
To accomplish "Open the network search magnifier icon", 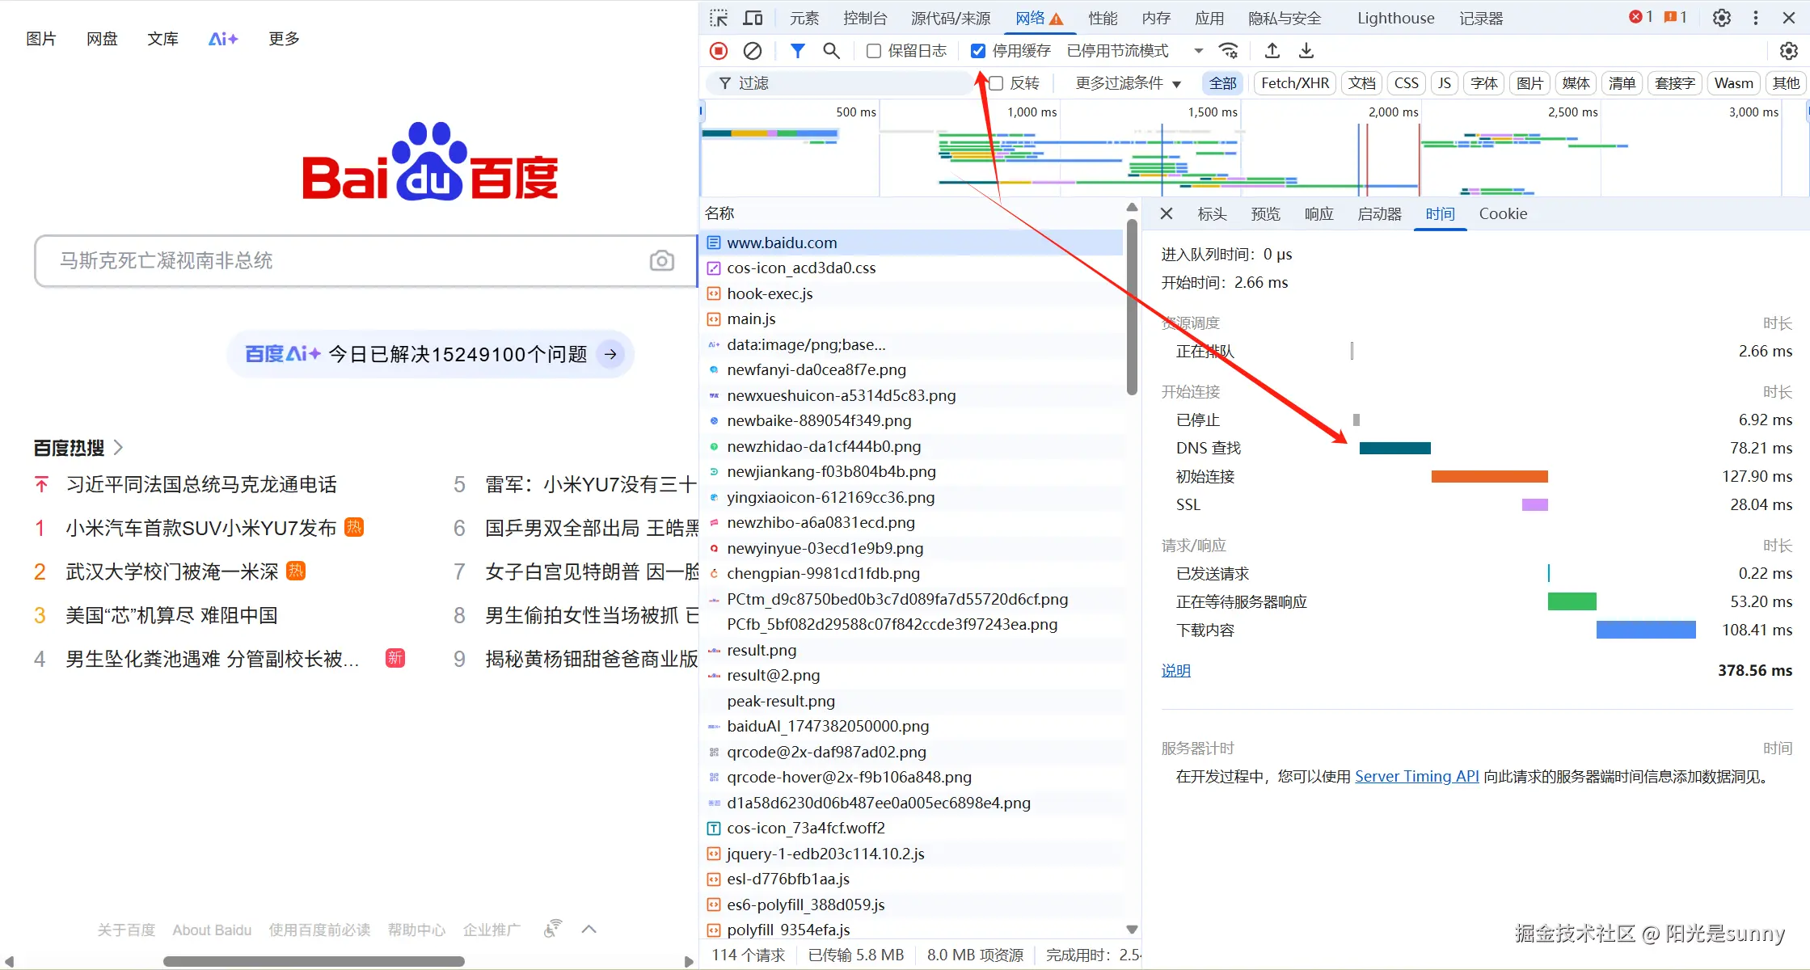I will click(831, 51).
